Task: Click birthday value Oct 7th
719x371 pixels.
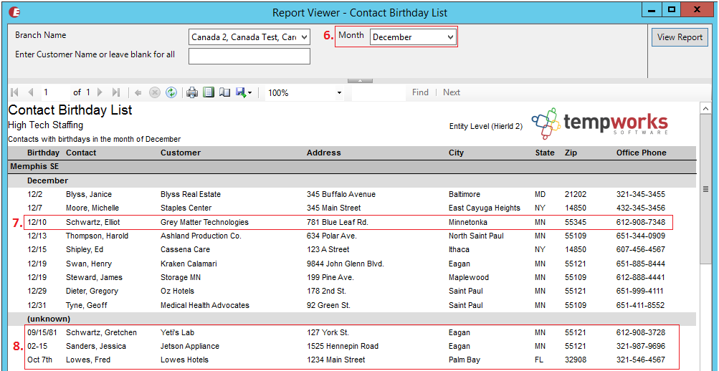Action: [39, 360]
